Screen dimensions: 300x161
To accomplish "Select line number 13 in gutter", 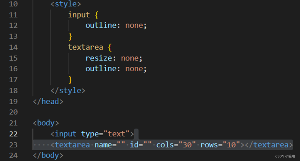I will point(14,36).
